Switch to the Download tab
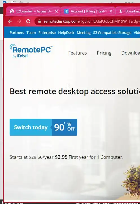This screenshot has width=140, height=204. (128, 11)
